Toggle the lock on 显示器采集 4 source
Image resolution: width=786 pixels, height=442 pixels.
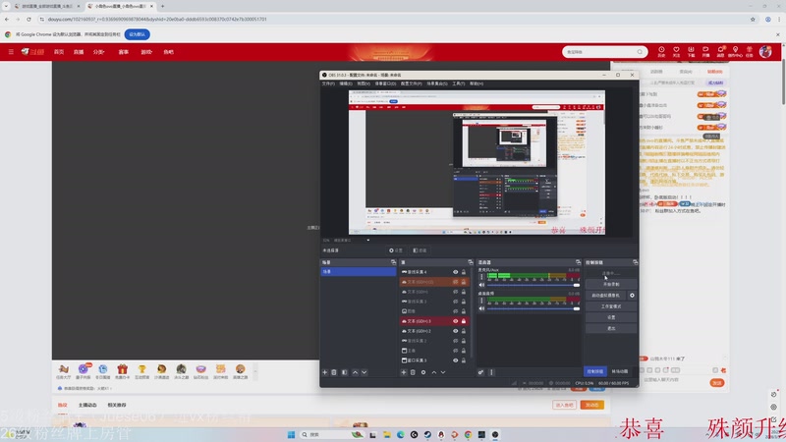(x=463, y=272)
